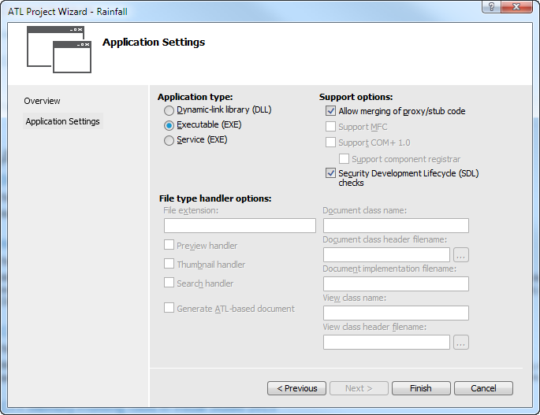
Task: Click the wizard windows banner icon
Action: [x=59, y=50]
